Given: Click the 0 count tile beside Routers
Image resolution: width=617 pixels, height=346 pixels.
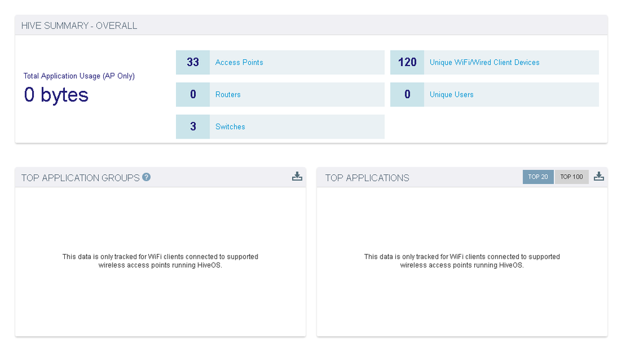Looking at the screenshot, I should pyautogui.click(x=193, y=95).
